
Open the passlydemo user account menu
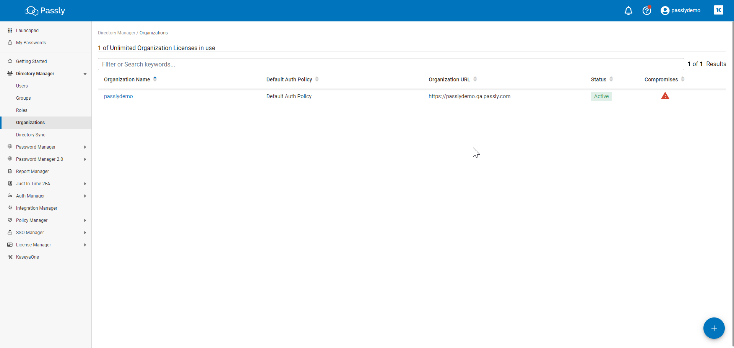coord(680,11)
